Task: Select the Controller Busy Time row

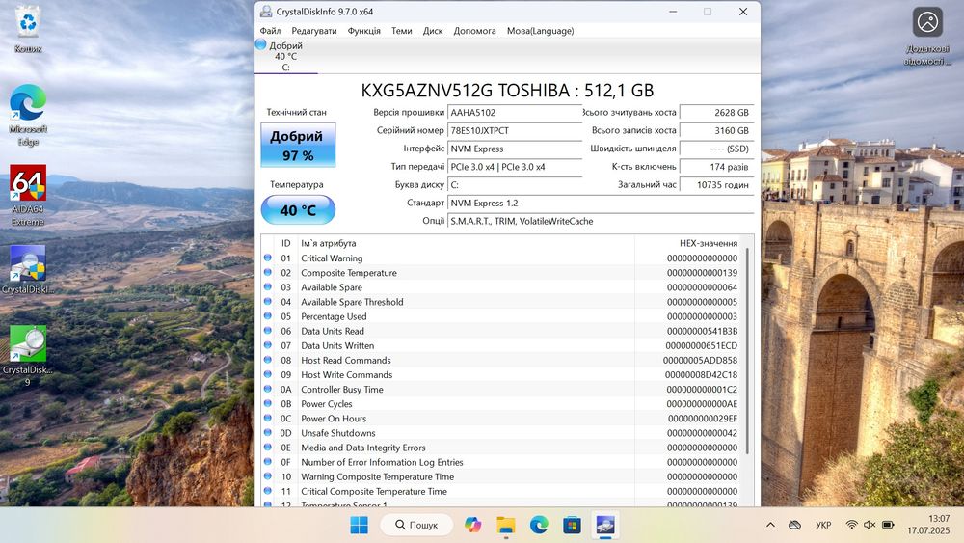Action: click(x=501, y=390)
